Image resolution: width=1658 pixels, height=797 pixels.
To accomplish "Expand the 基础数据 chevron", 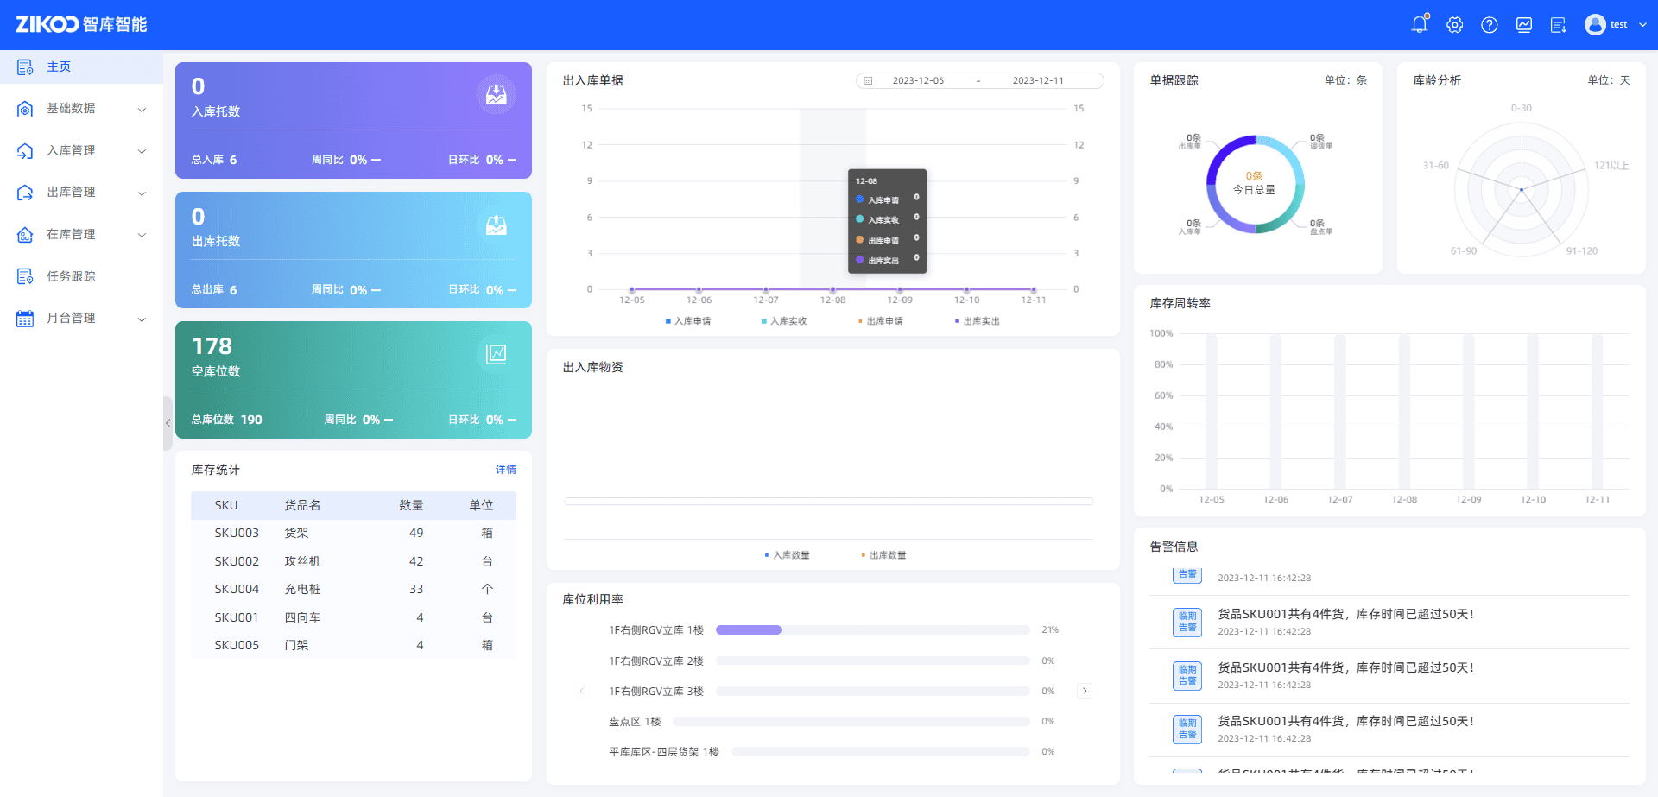I will pos(142,110).
